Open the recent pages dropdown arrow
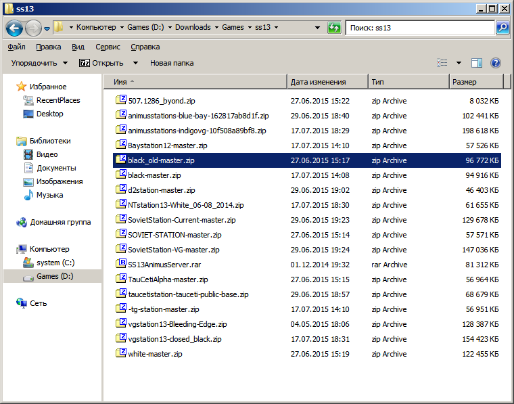The image size is (514, 404). pos(47,28)
